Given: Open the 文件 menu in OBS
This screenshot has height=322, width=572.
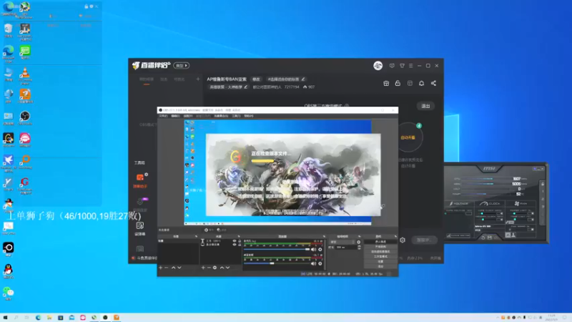Looking at the screenshot, I should pyautogui.click(x=163, y=116).
